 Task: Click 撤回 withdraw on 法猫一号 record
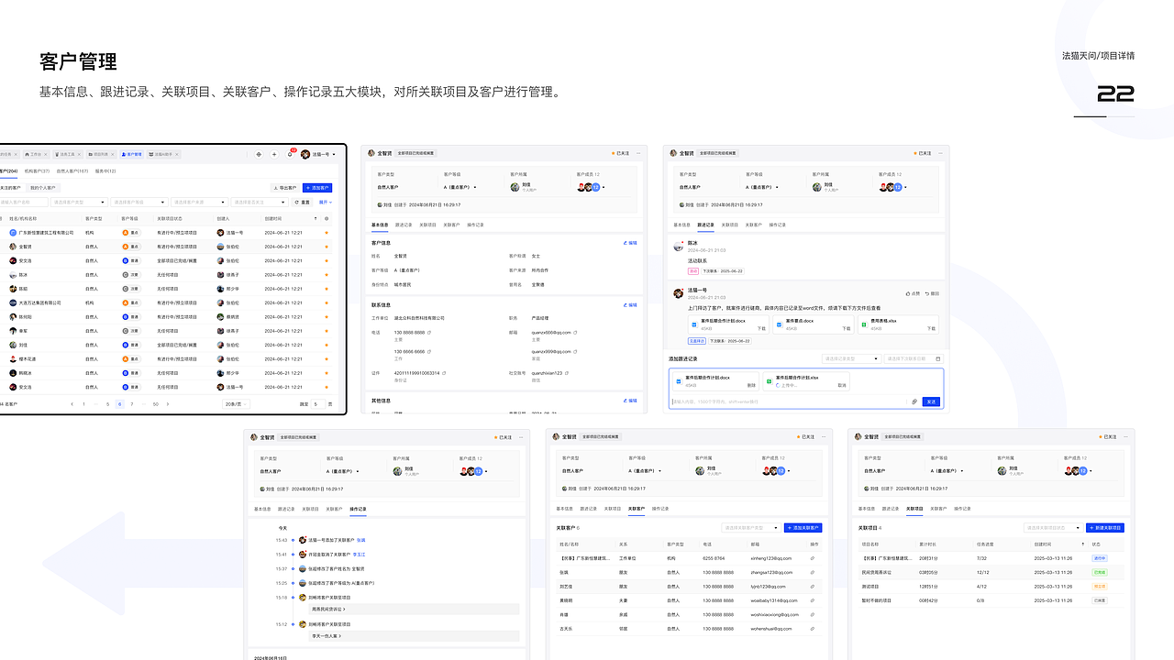tap(933, 293)
